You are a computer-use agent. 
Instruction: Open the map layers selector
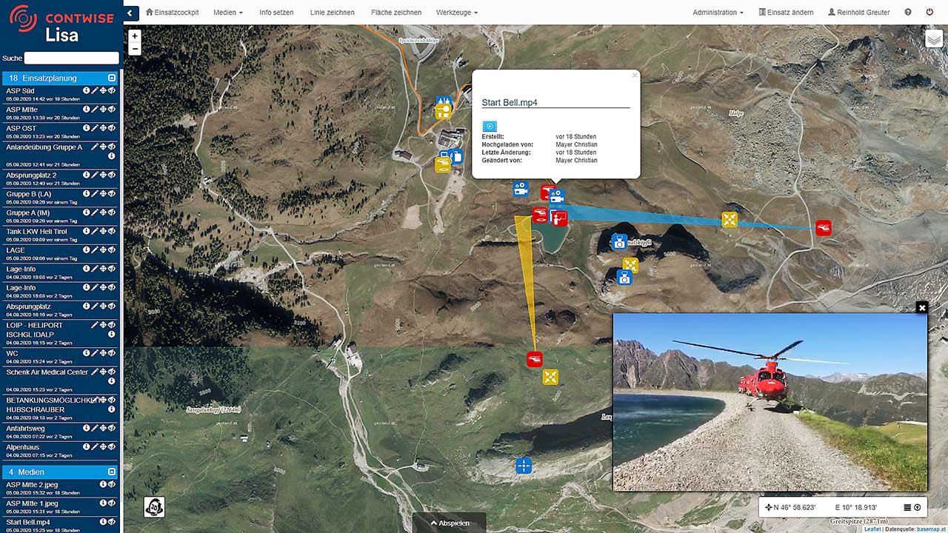point(935,39)
